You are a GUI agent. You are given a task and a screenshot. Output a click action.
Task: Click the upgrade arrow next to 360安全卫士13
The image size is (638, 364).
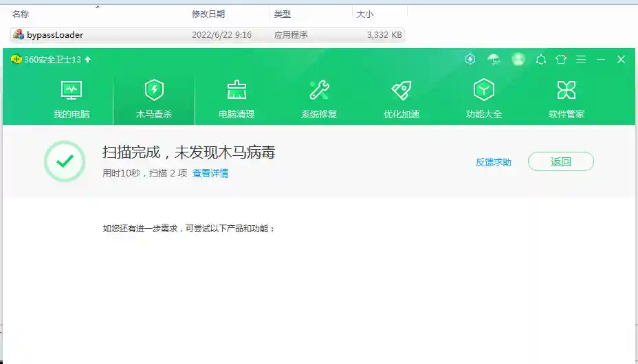[87, 60]
